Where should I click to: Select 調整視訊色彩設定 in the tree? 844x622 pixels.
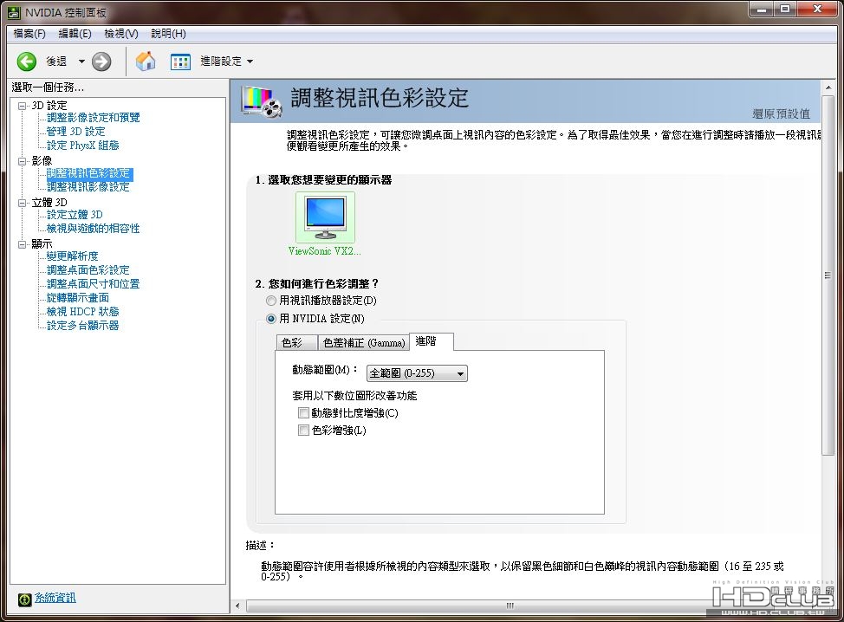(88, 173)
